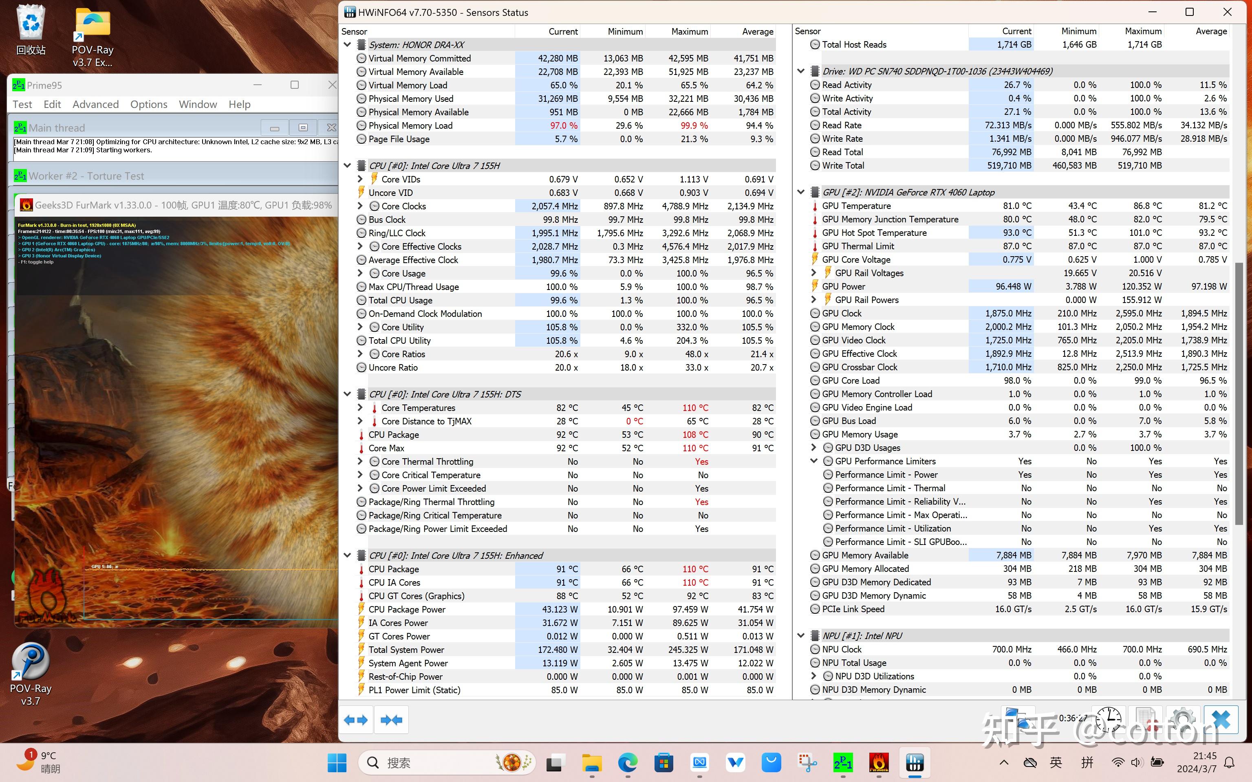
Task: Click the Task View taskbar icon
Action: pyautogui.click(x=554, y=762)
